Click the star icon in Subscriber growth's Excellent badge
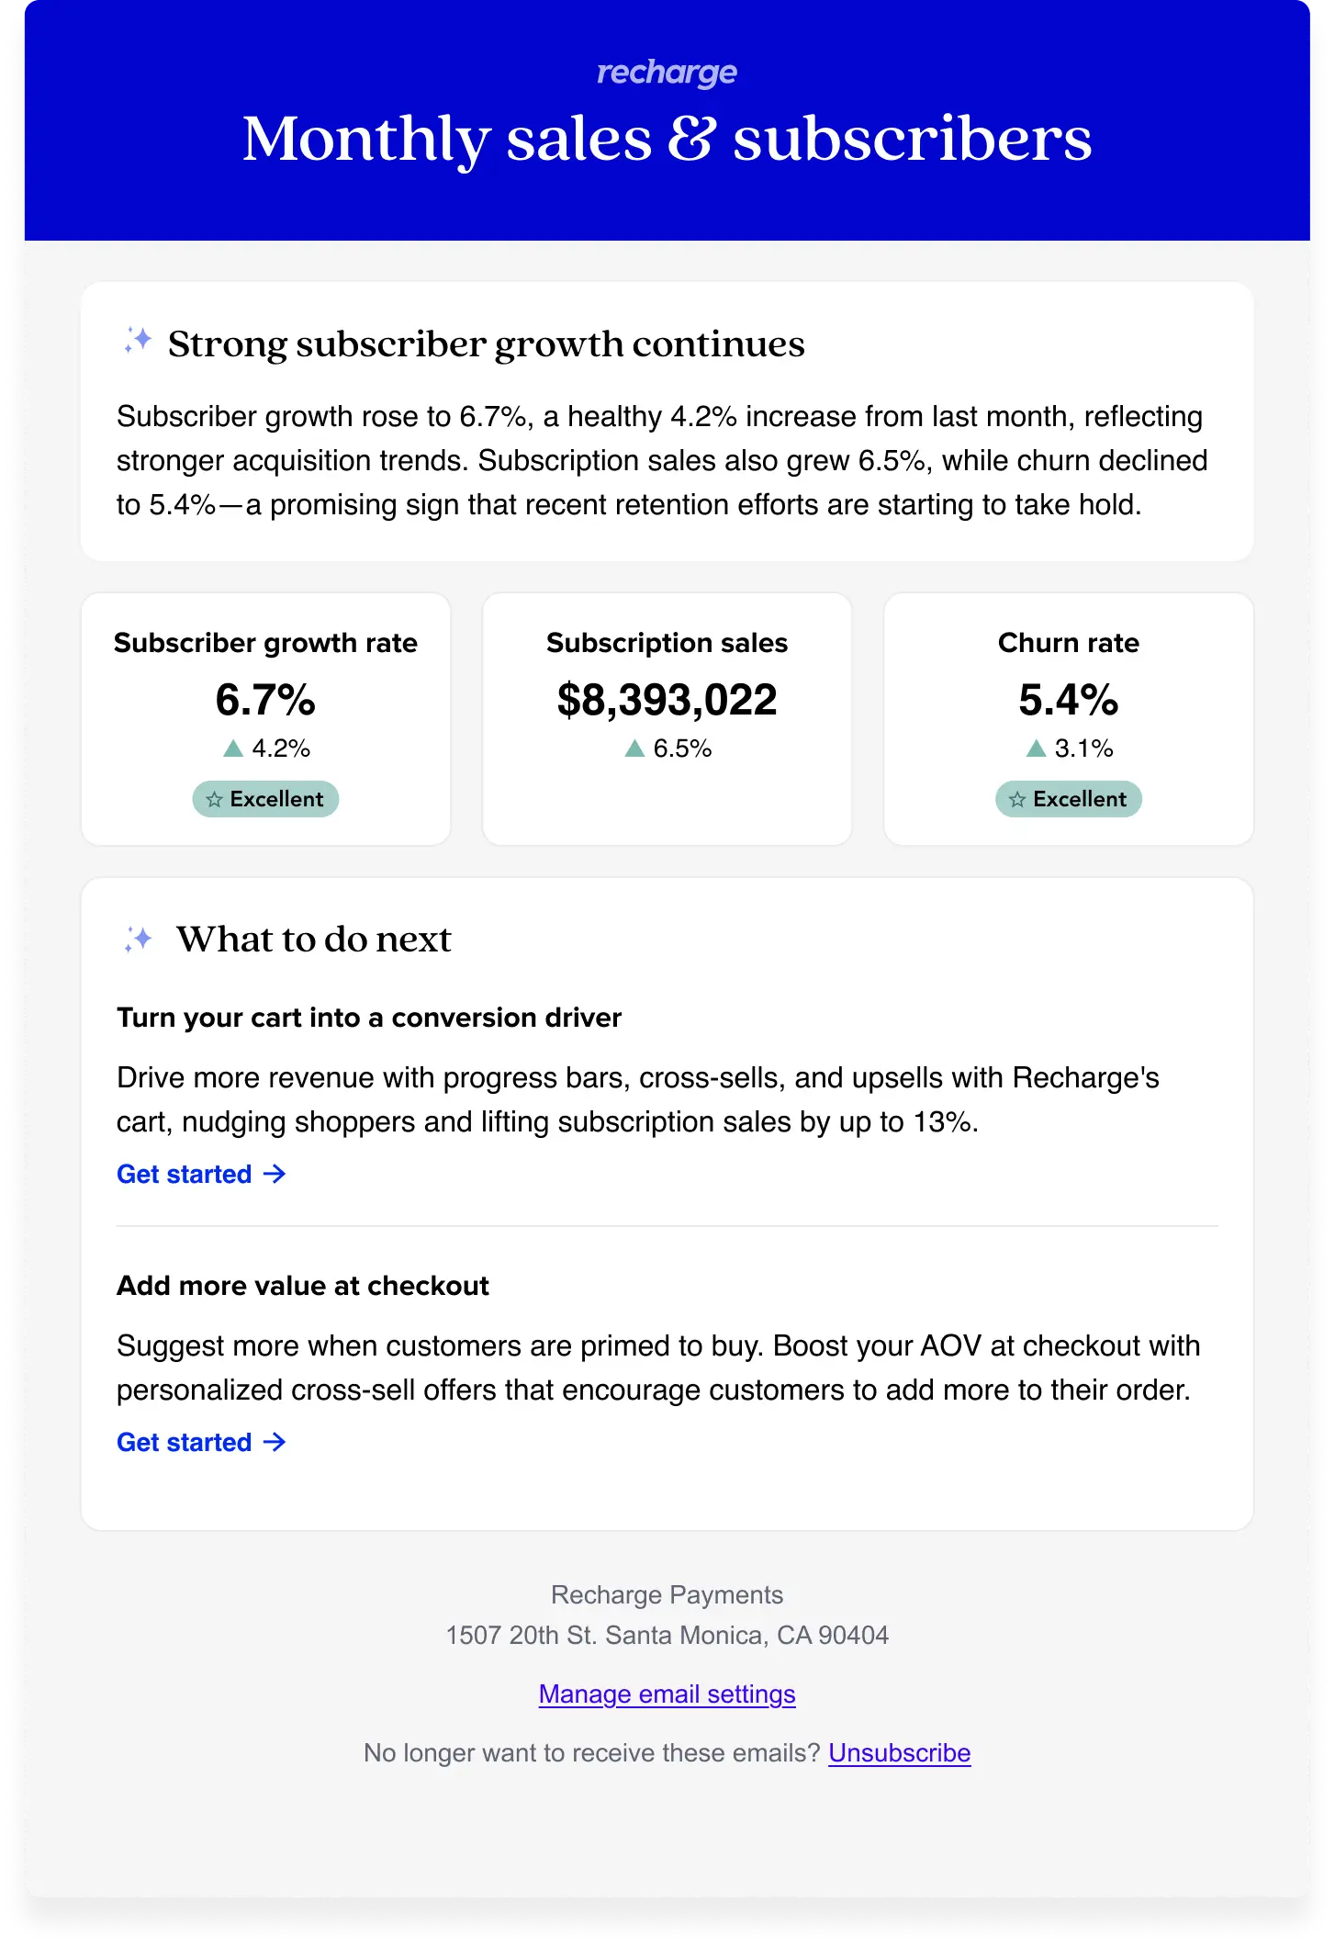1335x1947 pixels. coord(215,800)
